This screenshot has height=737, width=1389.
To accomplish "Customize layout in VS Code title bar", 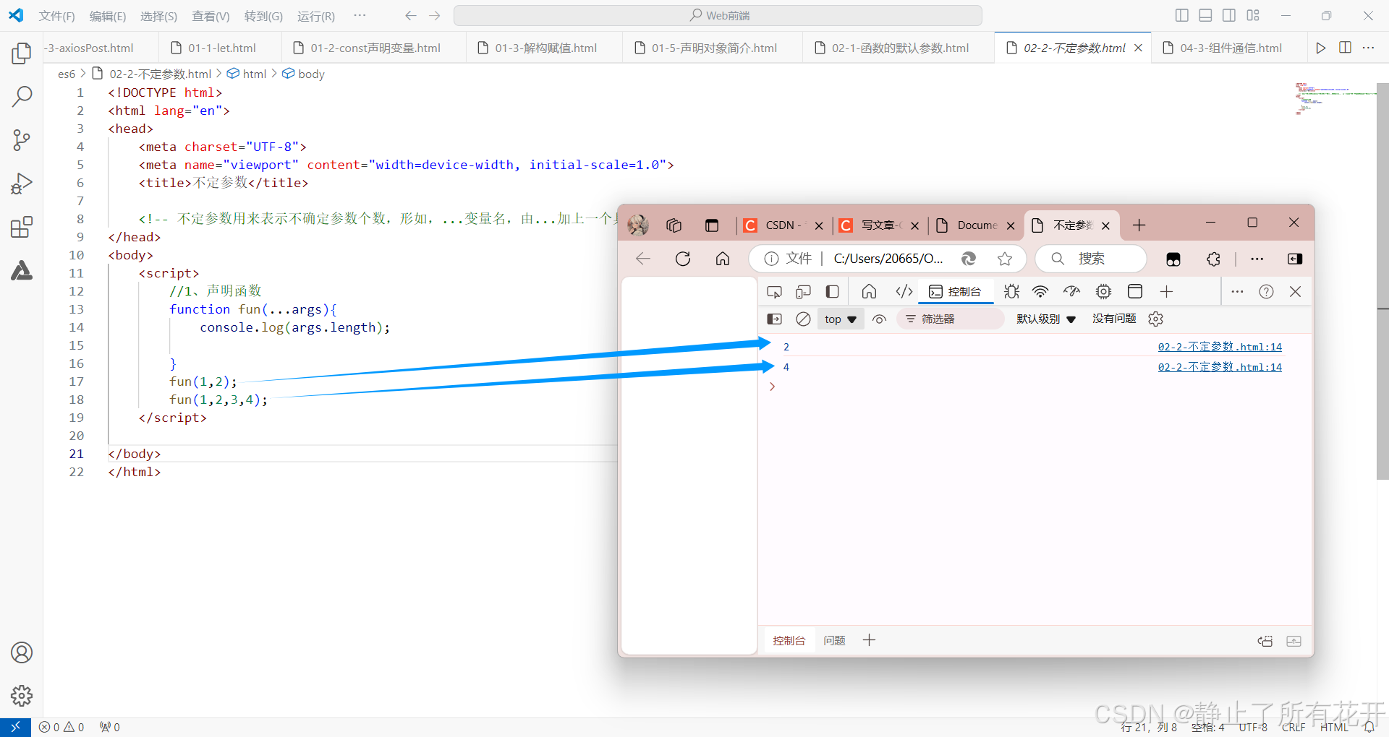I will [1253, 15].
